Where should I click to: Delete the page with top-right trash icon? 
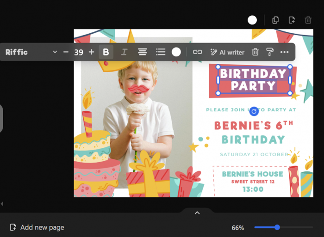tap(308, 20)
